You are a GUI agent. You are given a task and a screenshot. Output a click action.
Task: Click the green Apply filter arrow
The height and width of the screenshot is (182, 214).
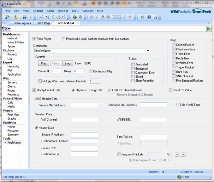[x=209, y=29]
